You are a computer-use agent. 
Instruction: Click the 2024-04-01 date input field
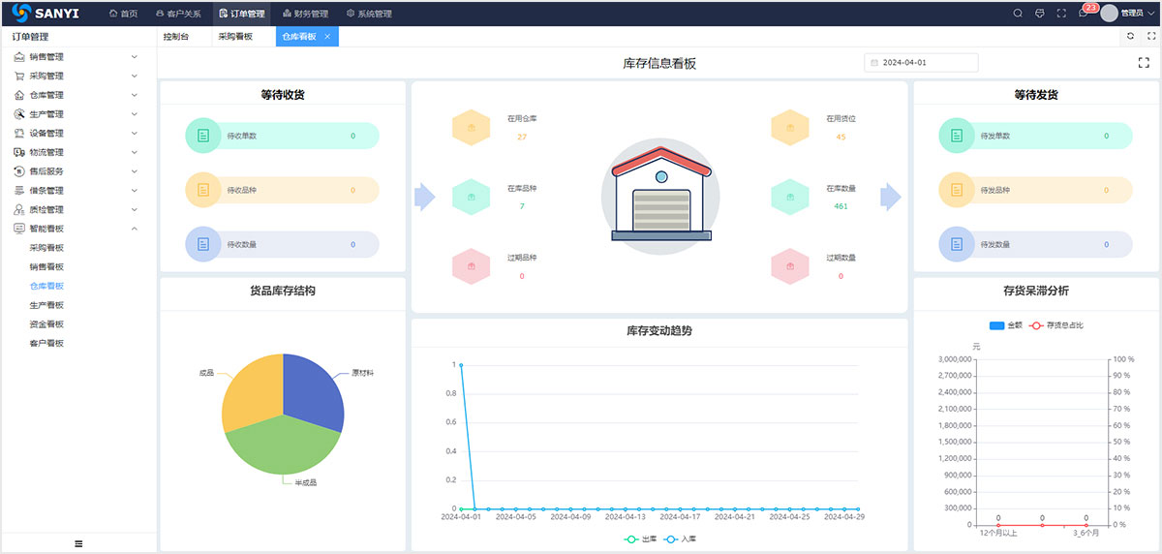click(921, 63)
